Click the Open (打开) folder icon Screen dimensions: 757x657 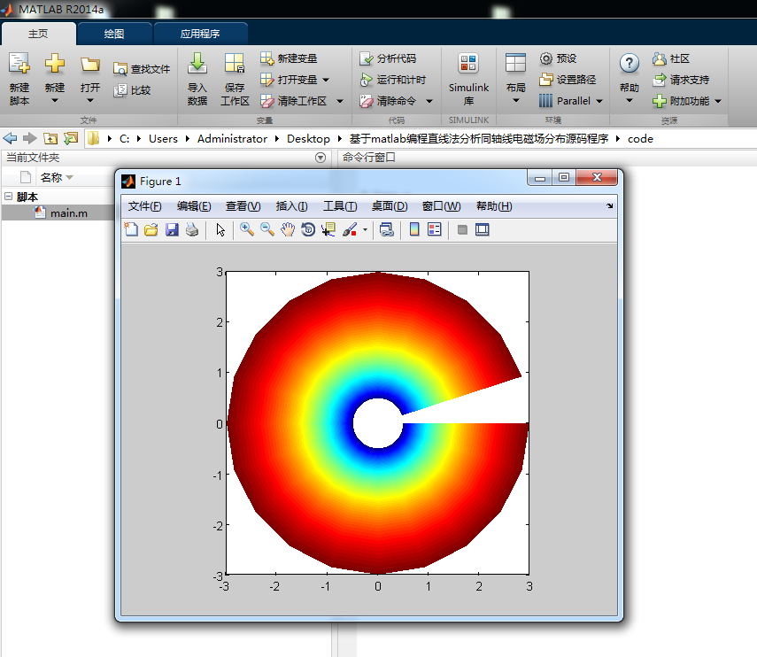click(90, 65)
